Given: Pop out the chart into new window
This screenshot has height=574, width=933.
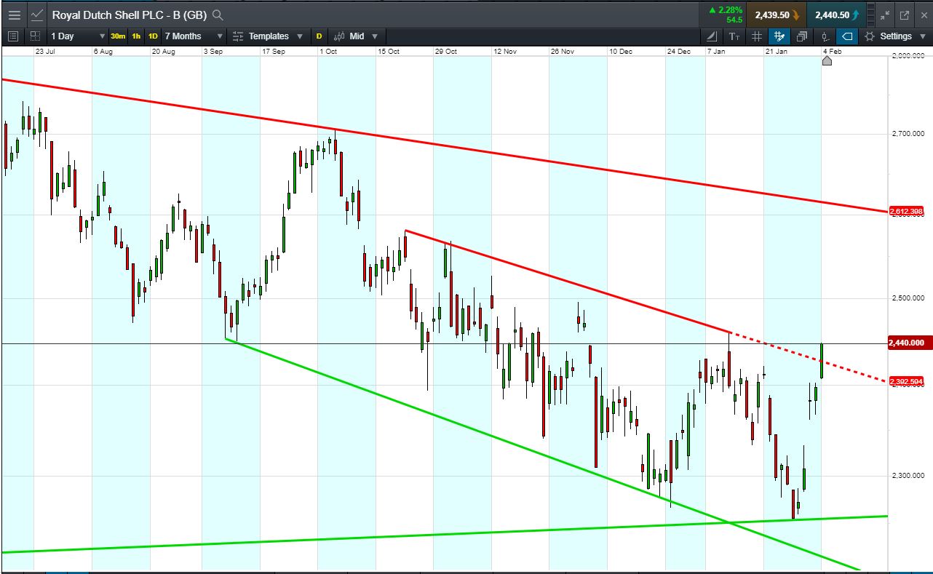Looking at the screenshot, I should pos(905,15).
